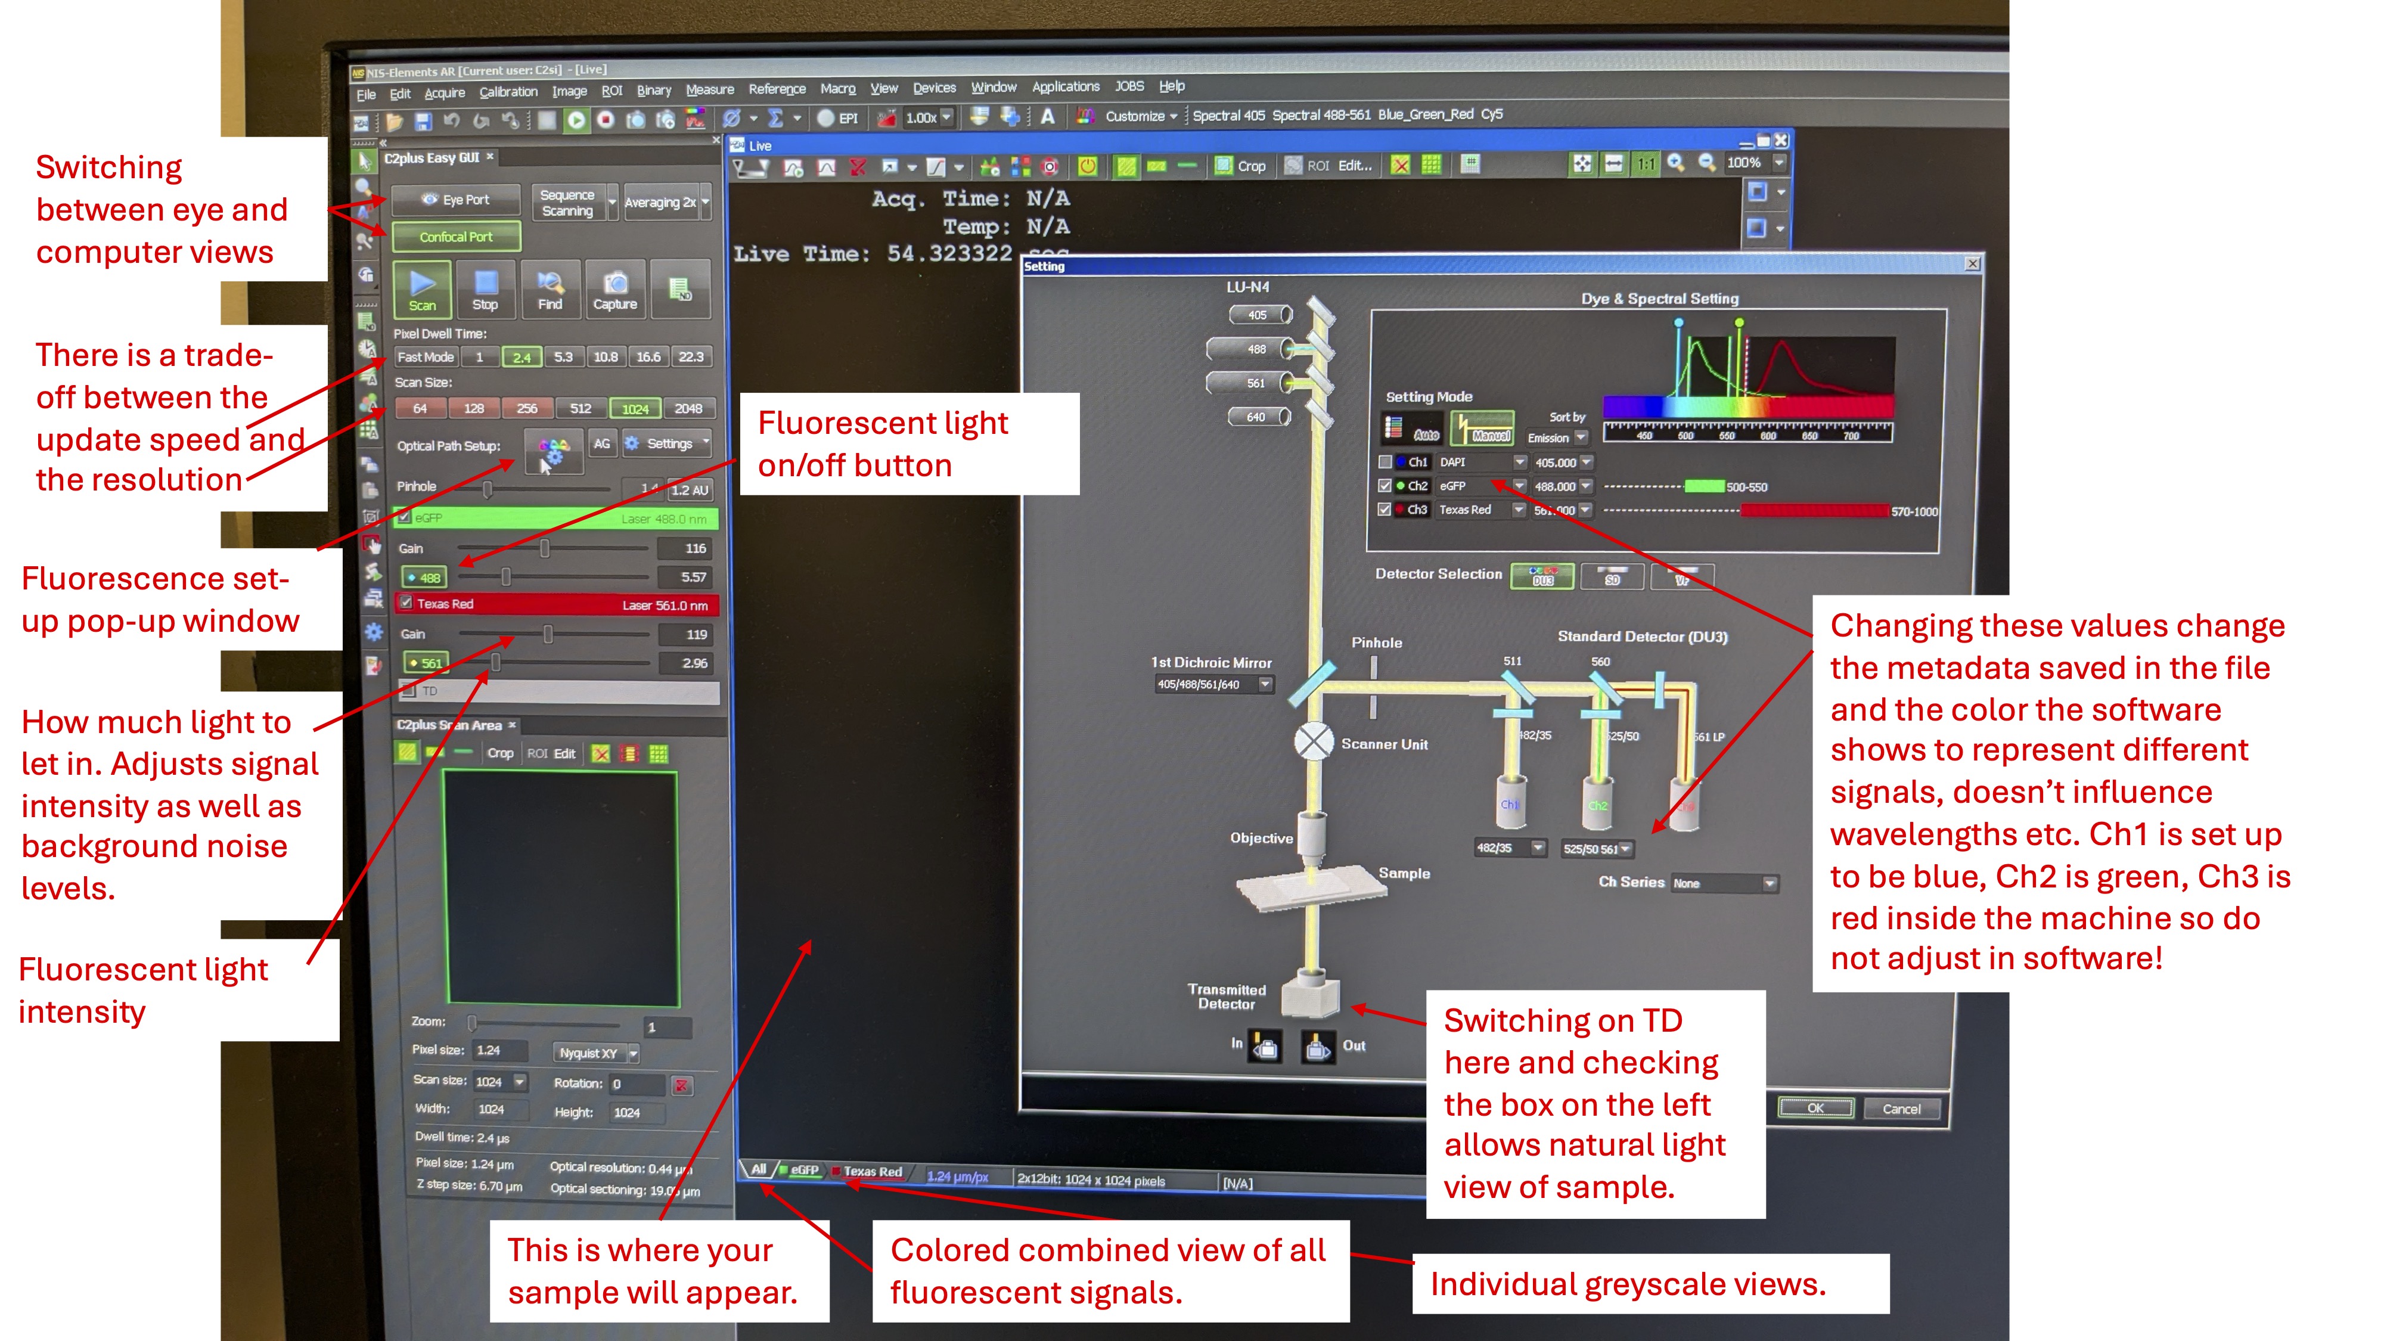Click the Crop icon in Live toolbar

point(1240,166)
